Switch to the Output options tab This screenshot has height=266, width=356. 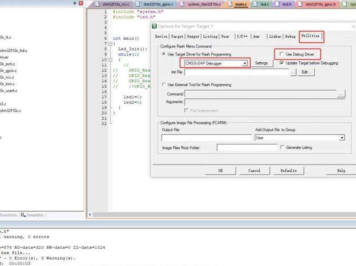click(x=193, y=36)
